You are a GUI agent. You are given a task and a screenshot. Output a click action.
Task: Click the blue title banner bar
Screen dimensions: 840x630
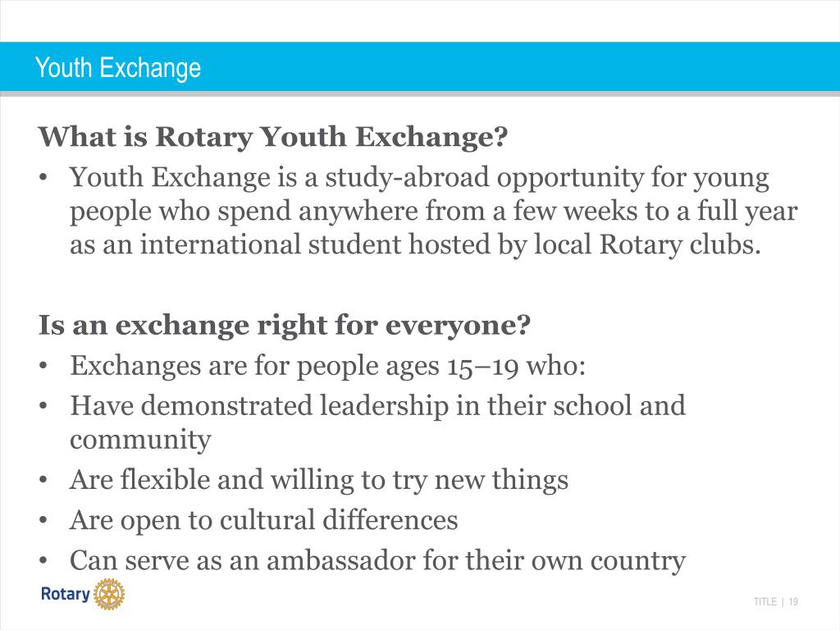[x=420, y=66]
